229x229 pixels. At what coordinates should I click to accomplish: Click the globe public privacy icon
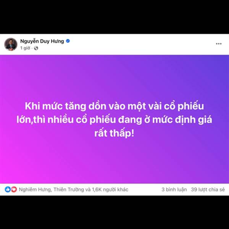[36, 48]
